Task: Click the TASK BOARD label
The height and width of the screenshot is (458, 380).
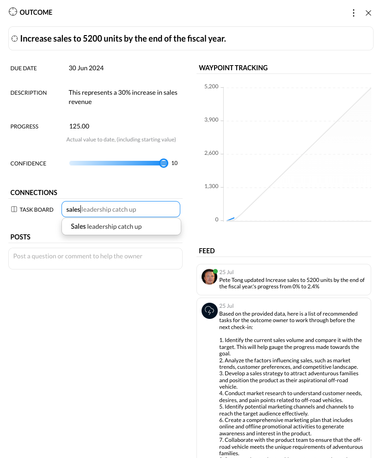Action: [x=37, y=210]
